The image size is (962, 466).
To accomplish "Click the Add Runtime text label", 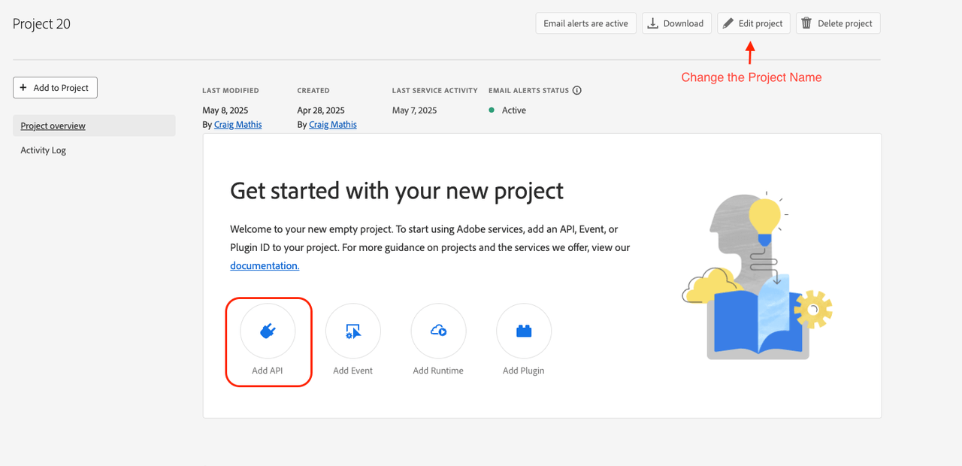I will coord(438,371).
